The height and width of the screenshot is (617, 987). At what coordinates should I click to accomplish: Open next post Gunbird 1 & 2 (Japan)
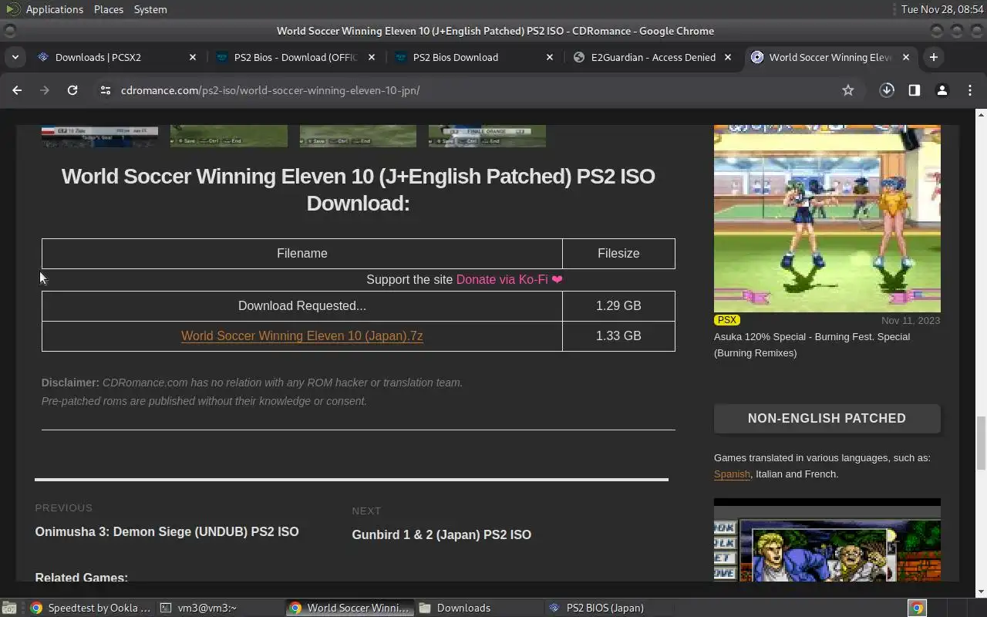tap(441, 534)
